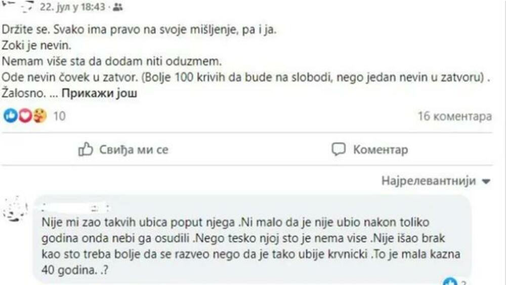Expand the post with Прикажи још

click(100, 94)
